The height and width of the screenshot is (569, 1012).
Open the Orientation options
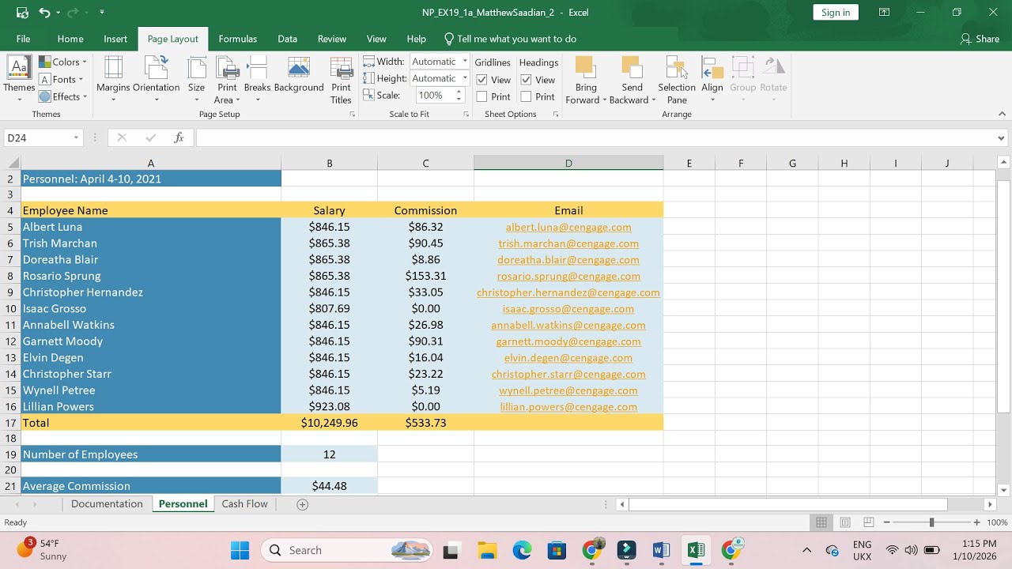[x=156, y=79]
